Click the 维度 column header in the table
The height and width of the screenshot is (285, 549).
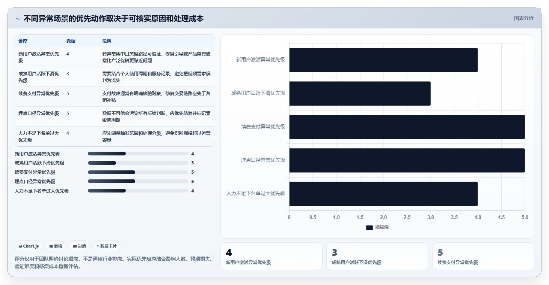pyautogui.click(x=23, y=41)
